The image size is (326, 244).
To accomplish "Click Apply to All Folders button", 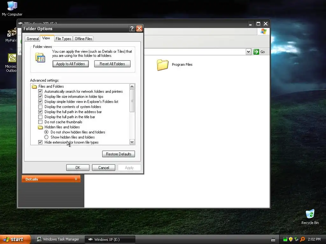I will (x=70, y=64).
